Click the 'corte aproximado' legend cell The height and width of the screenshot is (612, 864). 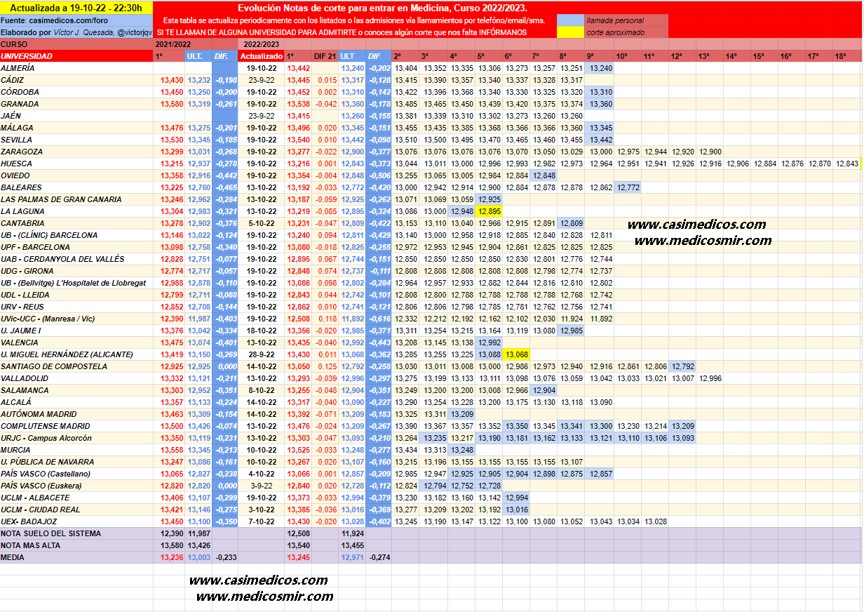click(x=626, y=32)
